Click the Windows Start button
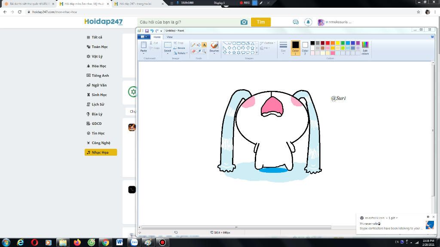 [6, 242]
